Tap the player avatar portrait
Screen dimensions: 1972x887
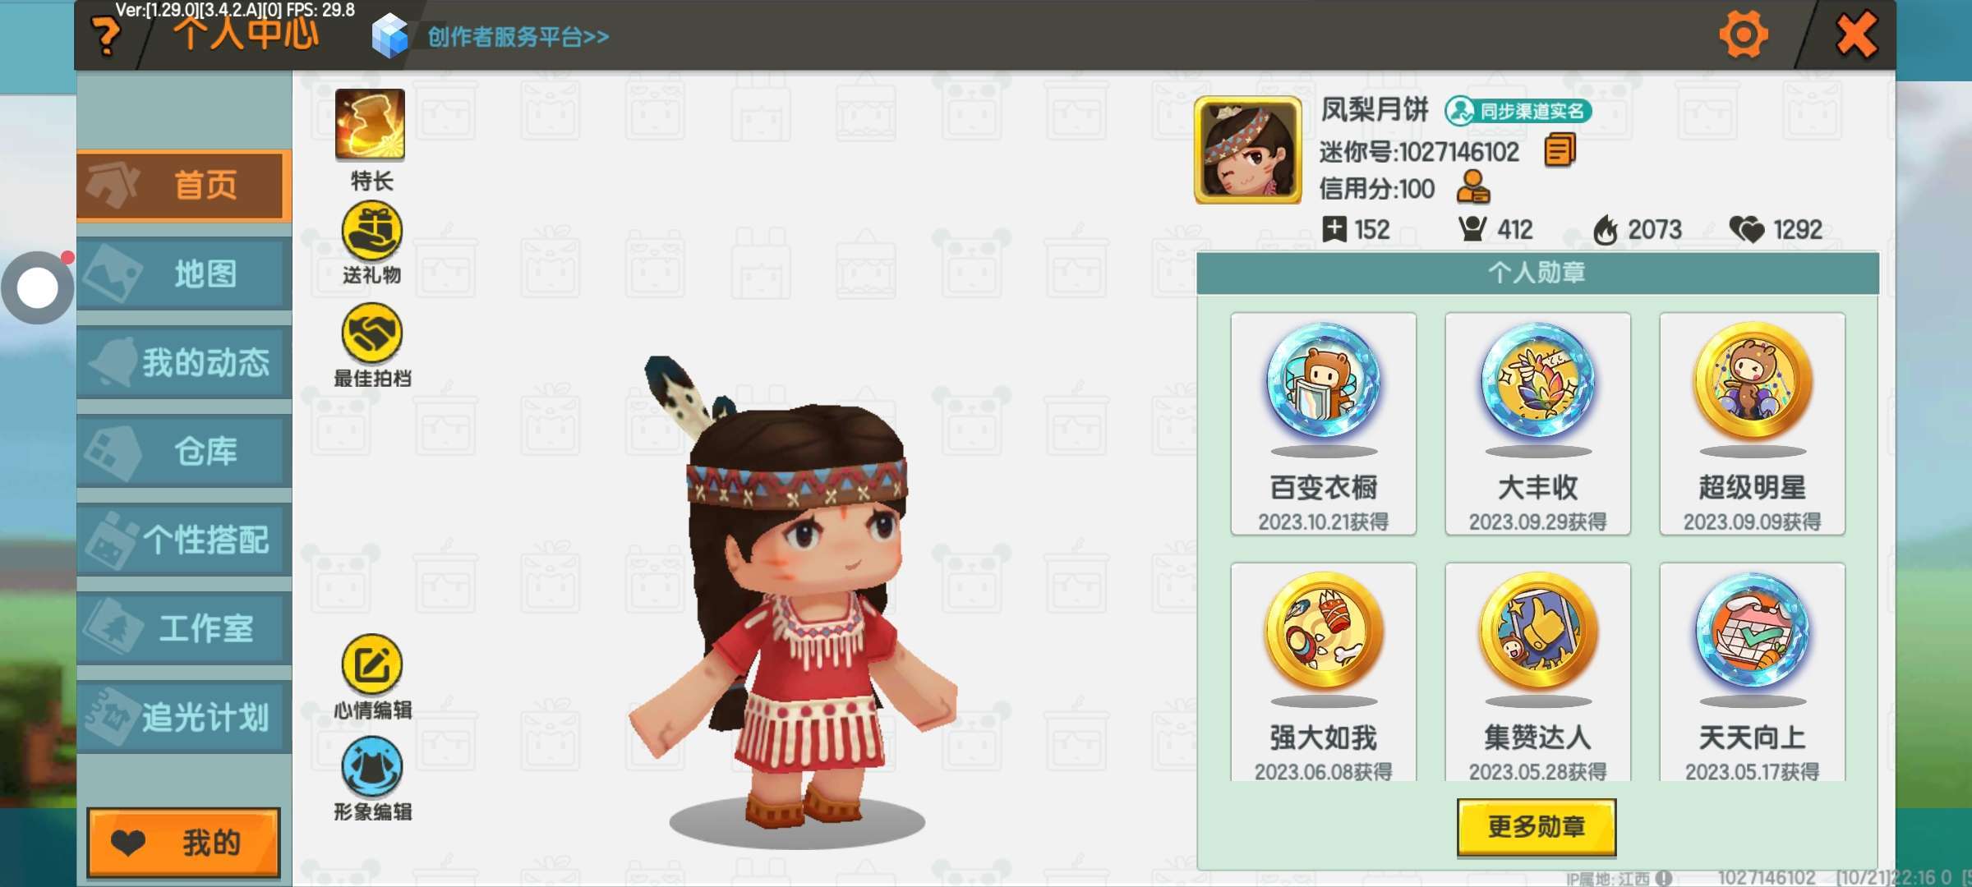coord(1248,149)
